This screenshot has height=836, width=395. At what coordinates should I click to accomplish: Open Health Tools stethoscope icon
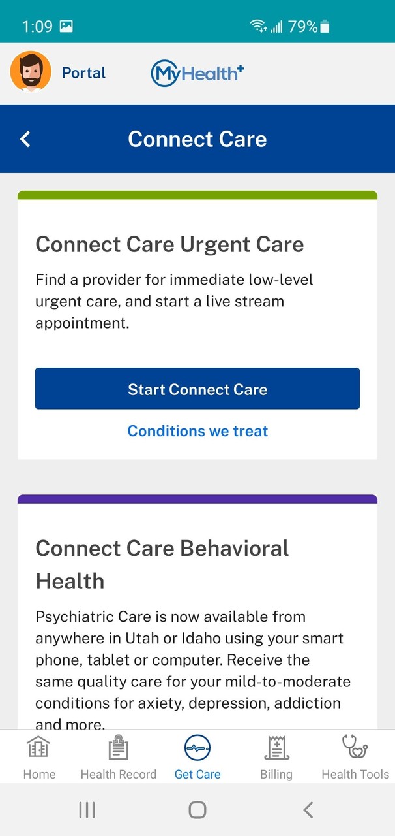pos(355,747)
